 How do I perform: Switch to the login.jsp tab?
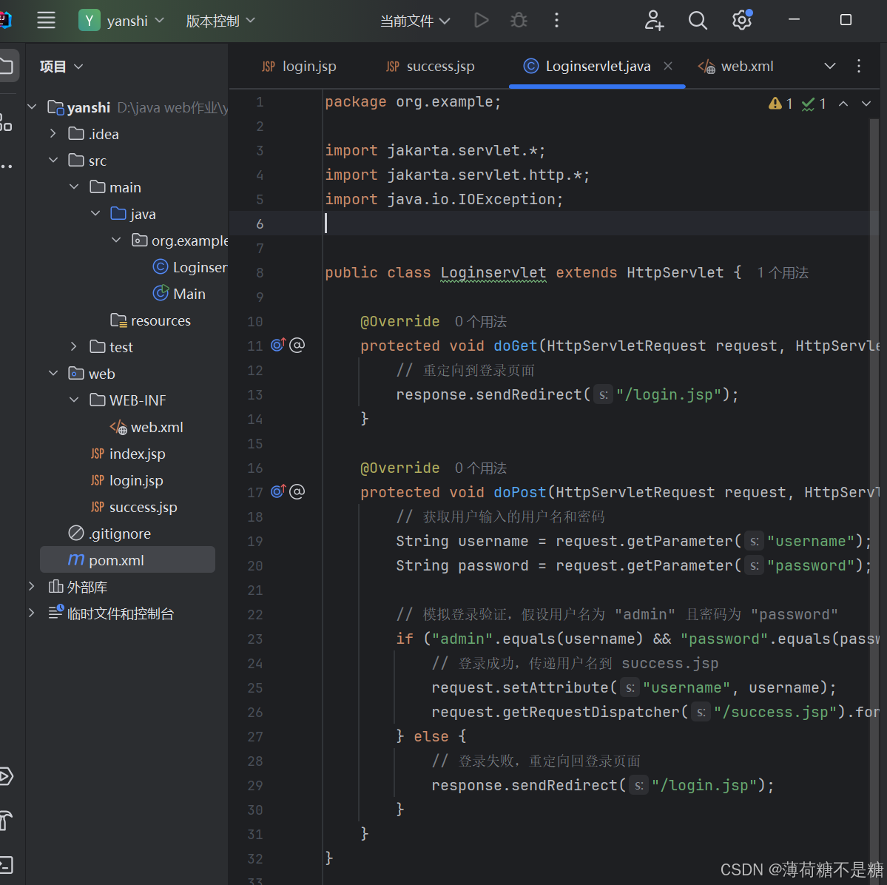coord(299,66)
